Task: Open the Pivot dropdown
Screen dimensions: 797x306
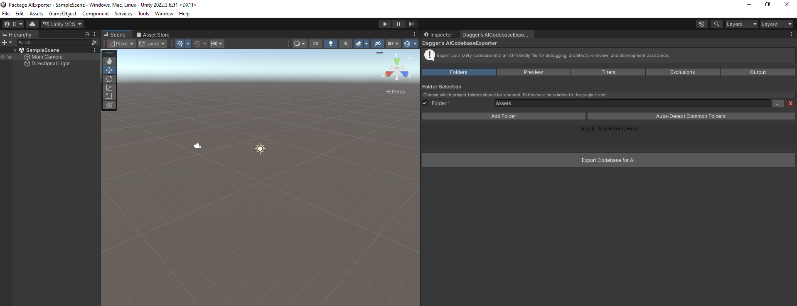Action: pos(121,44)
